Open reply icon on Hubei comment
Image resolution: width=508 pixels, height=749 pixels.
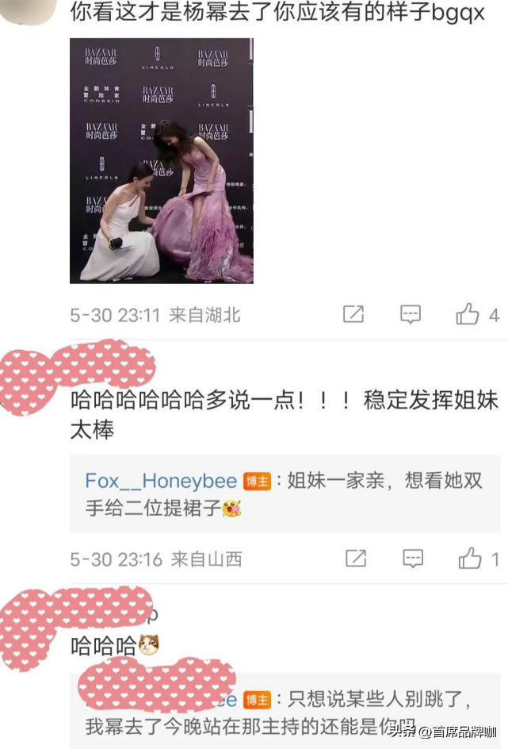[411, 314]
